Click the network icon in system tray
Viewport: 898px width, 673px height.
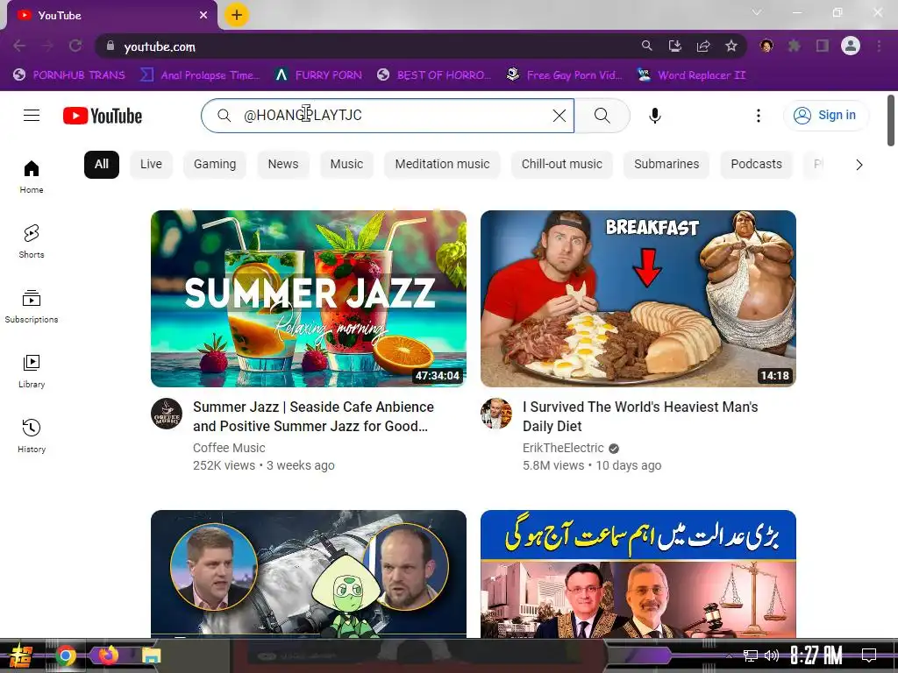751,655
